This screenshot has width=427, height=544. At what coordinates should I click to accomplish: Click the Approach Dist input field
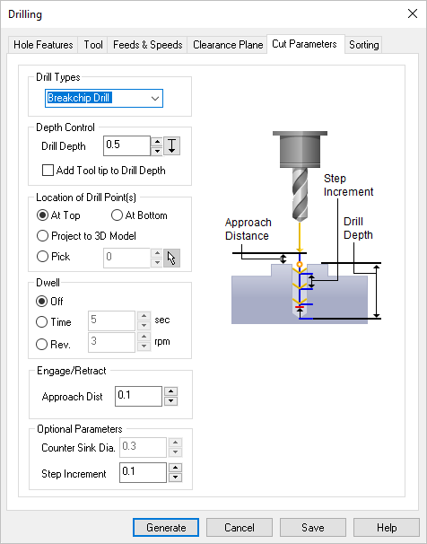[x=139, y=396]
